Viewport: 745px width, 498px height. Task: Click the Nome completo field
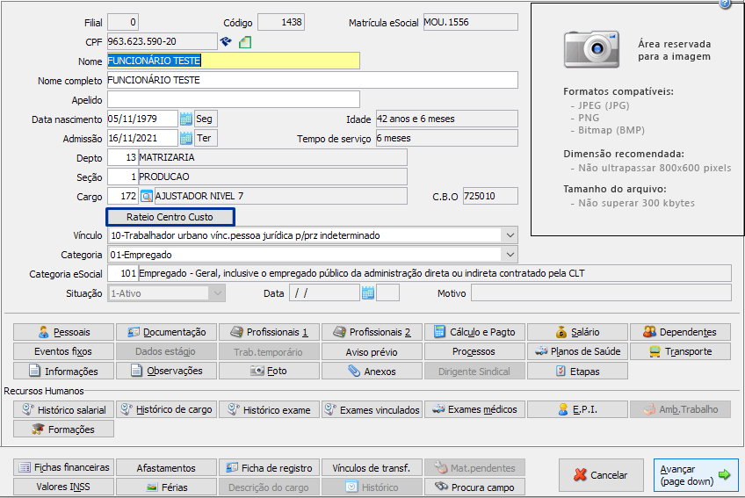coord(313,80)
